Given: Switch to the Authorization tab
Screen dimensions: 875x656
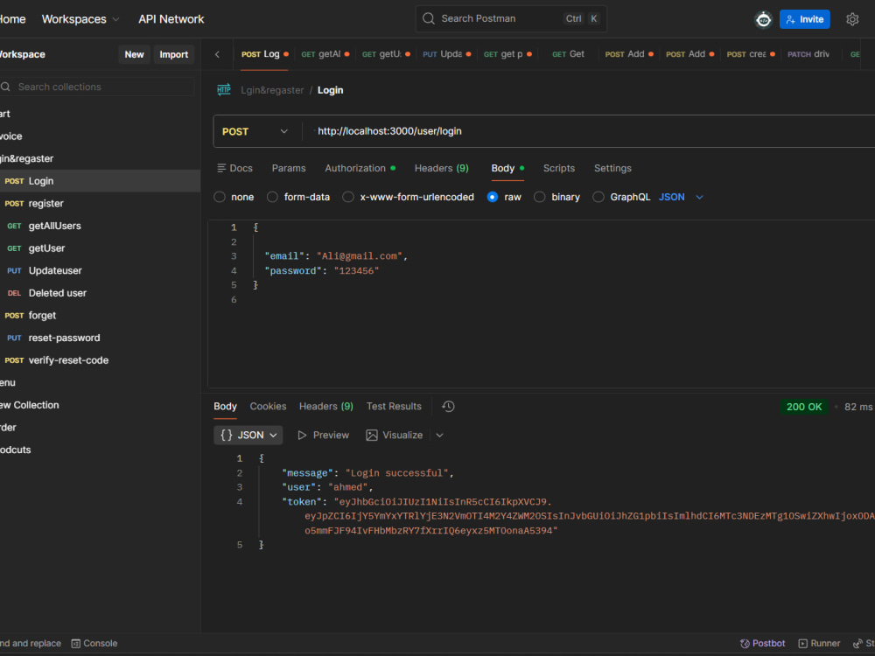Looking at the screenshot, I should pos(360,168).
